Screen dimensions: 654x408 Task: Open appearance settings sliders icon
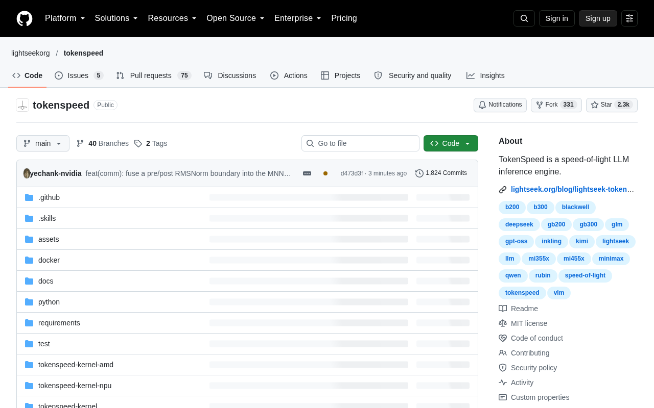point(629,18)
